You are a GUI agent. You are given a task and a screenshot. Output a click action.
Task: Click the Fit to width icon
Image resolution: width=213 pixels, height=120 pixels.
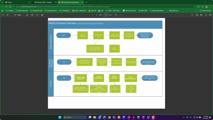point(100,15)
